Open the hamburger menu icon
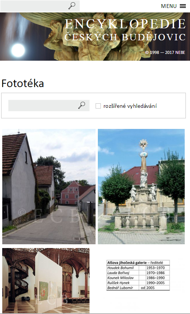This screenshot has height=314, width=190. tap(183, 6)
